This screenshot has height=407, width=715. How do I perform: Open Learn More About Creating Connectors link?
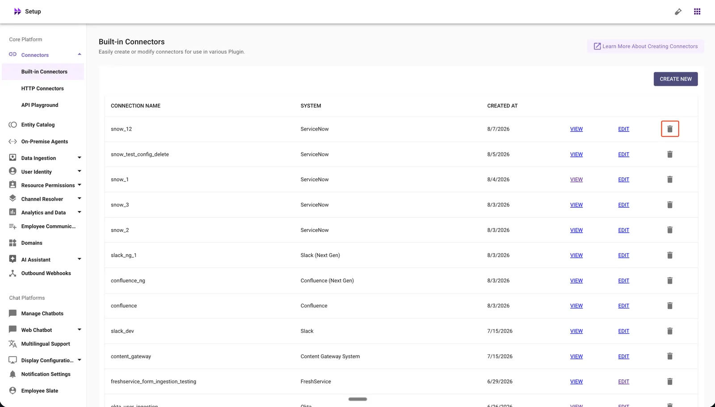click(x=645, y=46)
